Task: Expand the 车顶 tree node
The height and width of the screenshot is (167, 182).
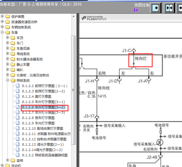Action: (7, 38)
